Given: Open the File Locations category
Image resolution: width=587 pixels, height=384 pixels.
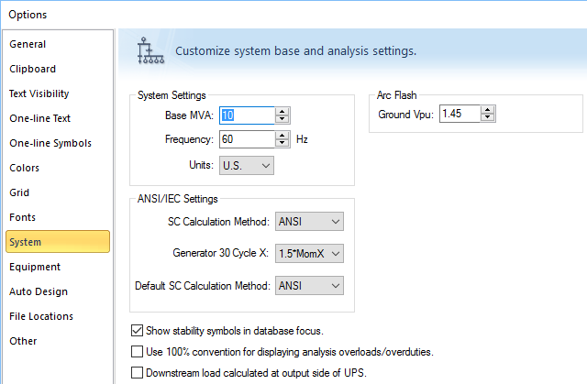Looking at the screenshot, I should (x=41, y=316).
